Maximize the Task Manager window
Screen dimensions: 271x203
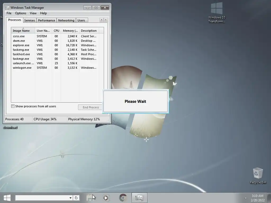click(x=96, y=8)
